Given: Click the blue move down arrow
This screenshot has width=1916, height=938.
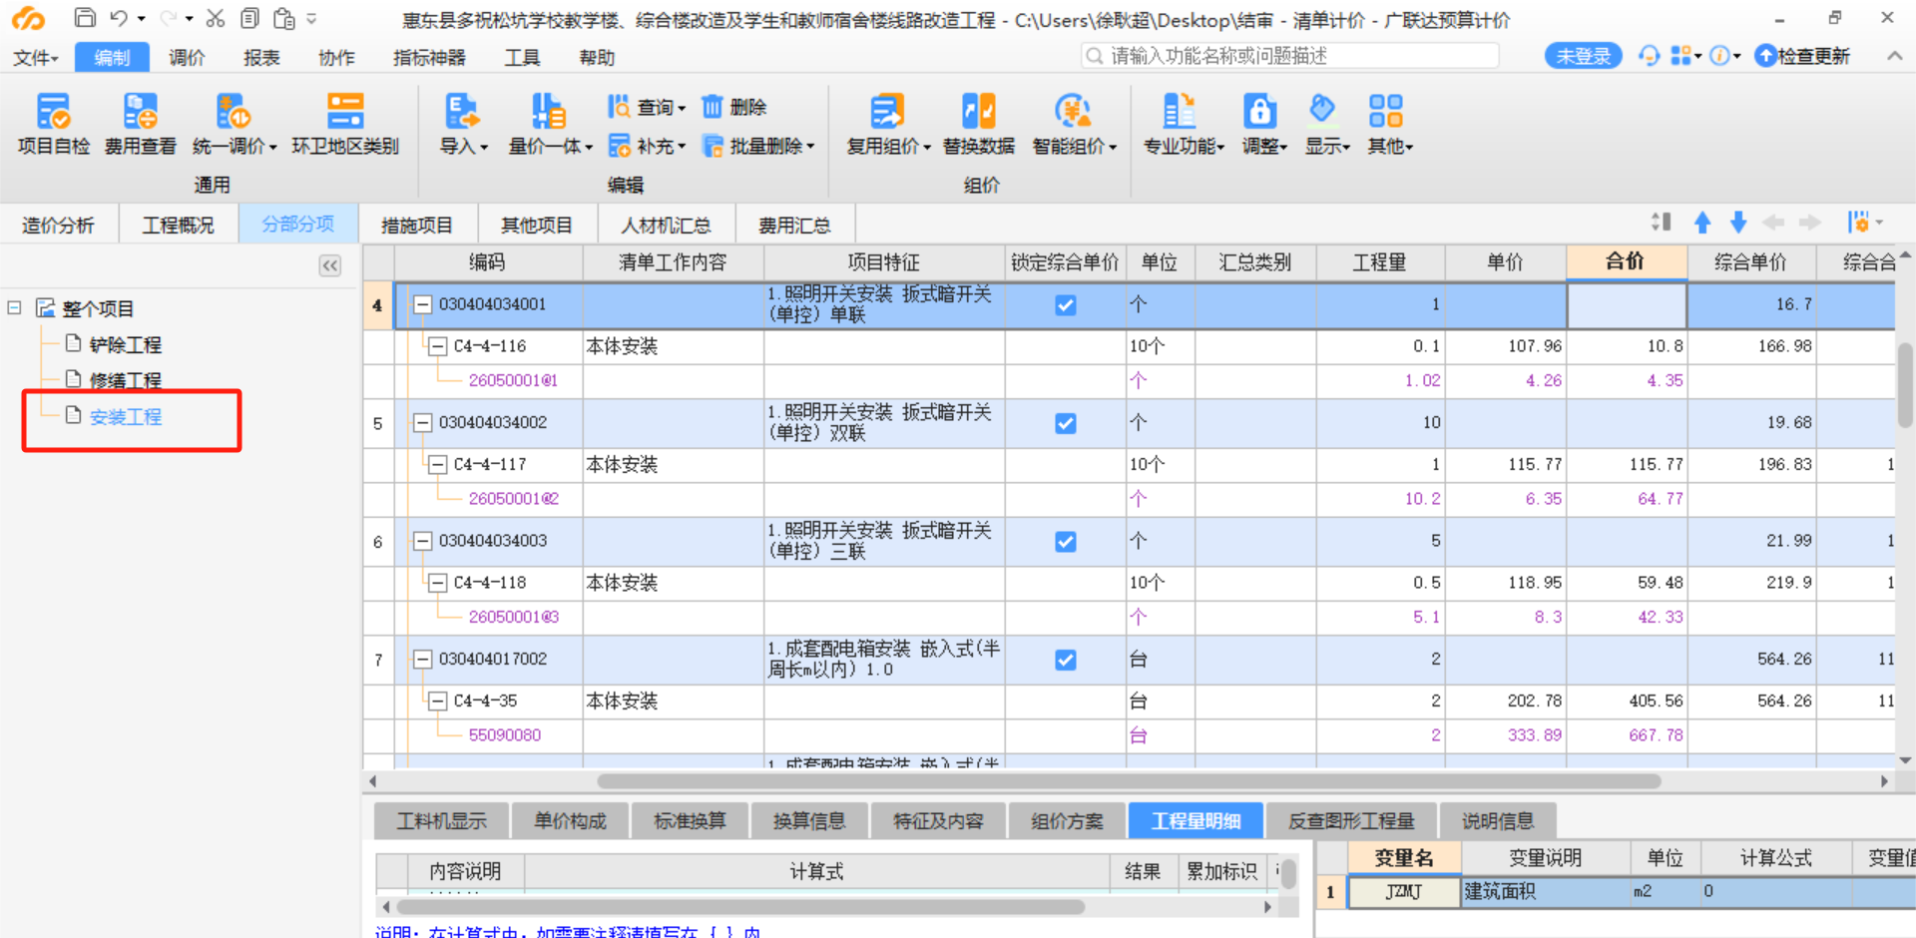Looking at the screenshot, I should [1738, 223].
